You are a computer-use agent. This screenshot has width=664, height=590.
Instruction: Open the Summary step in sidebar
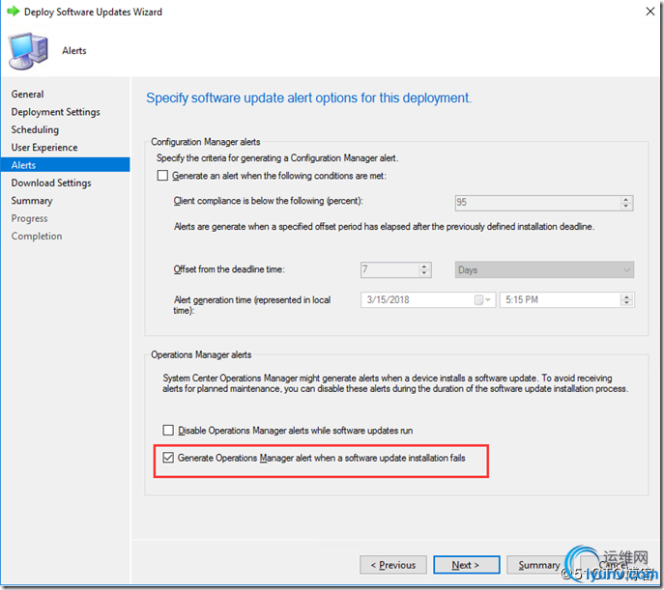tap(32, 201)
